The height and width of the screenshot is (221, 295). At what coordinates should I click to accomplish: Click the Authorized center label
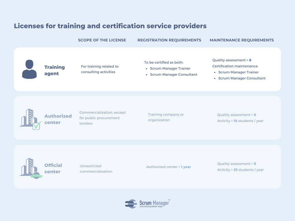[58, 119]
